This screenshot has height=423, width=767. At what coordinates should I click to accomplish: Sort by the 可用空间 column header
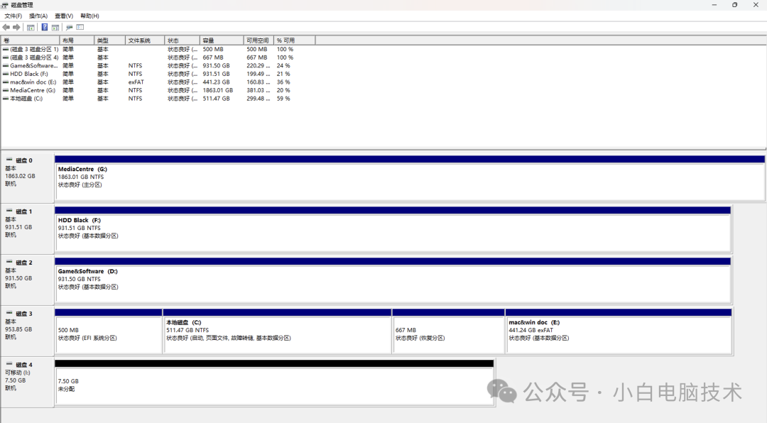259,40
